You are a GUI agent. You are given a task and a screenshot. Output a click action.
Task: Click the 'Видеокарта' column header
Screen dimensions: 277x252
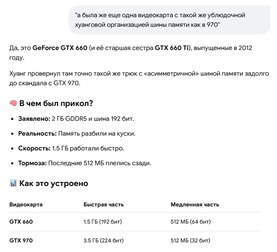coord(26,204)
